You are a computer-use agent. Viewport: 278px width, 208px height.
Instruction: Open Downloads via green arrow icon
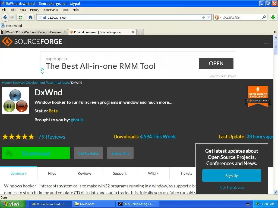pyautogui.click(x=273, y=17)
